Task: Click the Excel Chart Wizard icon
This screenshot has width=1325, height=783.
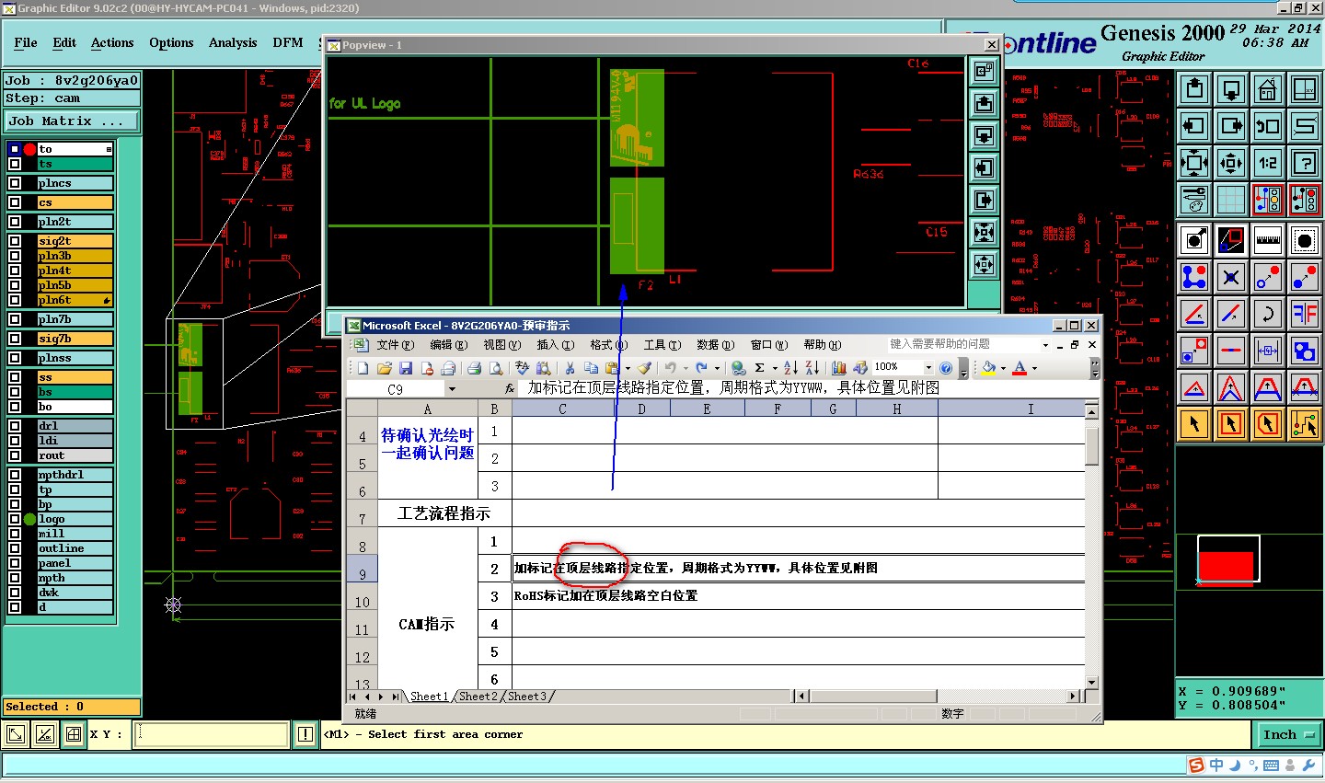Action: tap(839, 368)
